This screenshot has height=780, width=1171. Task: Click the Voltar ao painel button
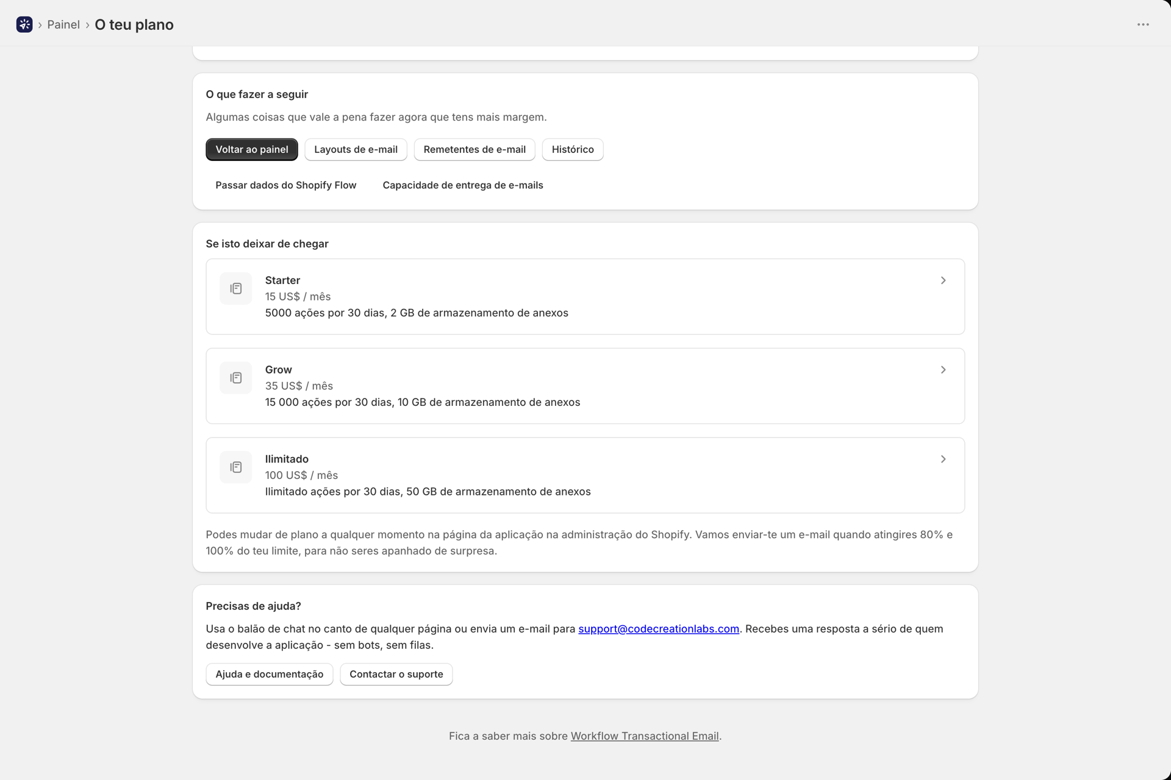pos(252,149)
